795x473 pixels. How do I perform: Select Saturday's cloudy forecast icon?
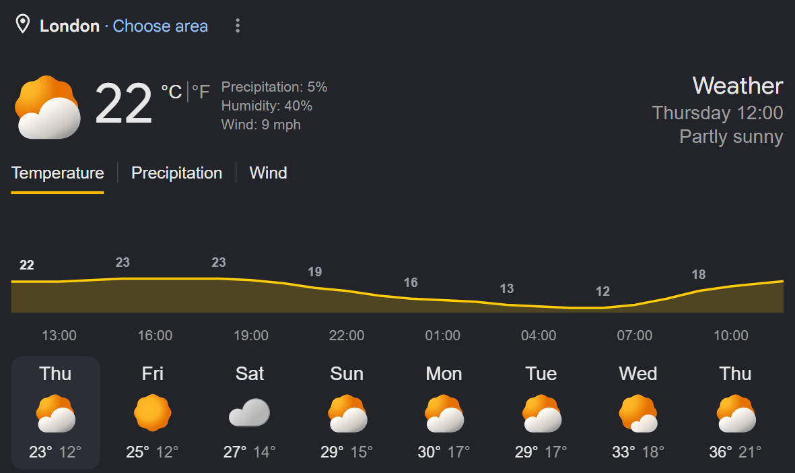pyautogui.click(x=250, y=412)
